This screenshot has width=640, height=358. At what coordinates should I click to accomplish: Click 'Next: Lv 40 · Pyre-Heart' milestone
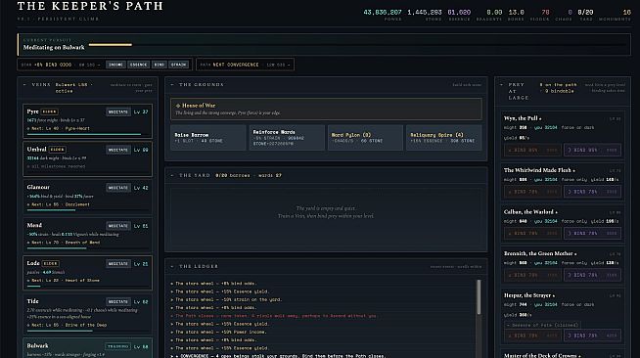pyautogui.click(x=59, y=128)
